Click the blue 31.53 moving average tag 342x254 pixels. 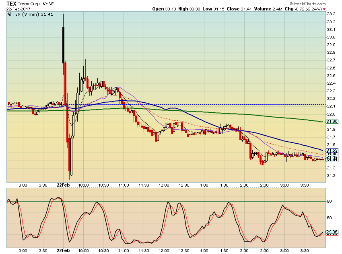pyautogui.click(x=332, y=150)
